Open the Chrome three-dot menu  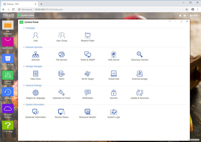click(198, 10)
